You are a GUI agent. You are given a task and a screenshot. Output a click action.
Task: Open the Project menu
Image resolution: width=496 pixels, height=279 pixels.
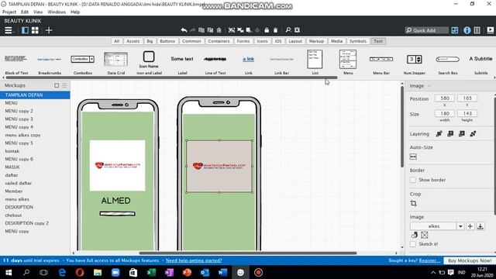[x=9, y=12]
